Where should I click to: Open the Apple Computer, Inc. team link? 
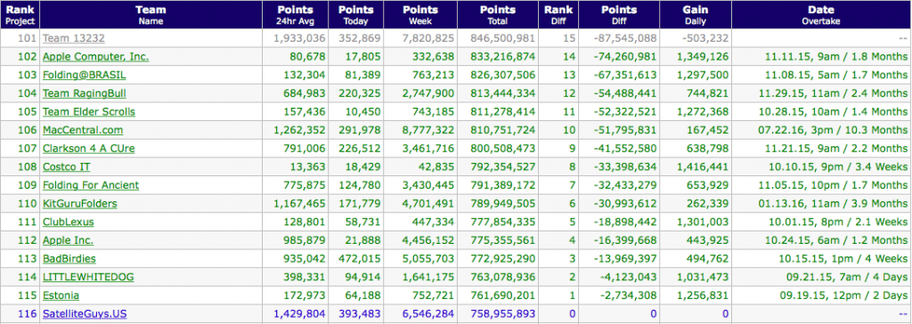[x=95, y=57]
